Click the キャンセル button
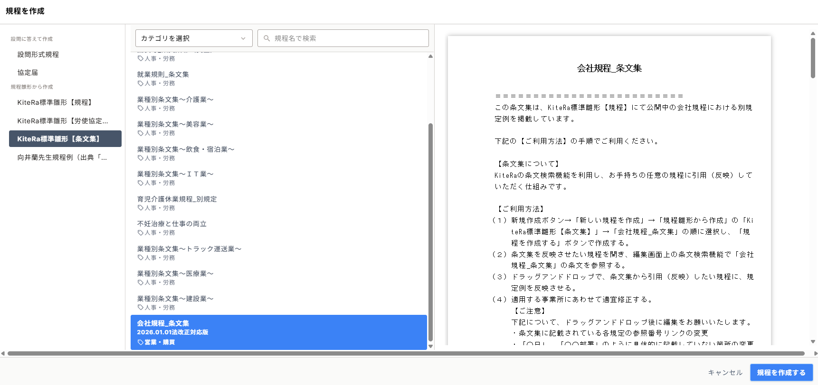This screenshot has width=818, height=385. coord(725,373)
